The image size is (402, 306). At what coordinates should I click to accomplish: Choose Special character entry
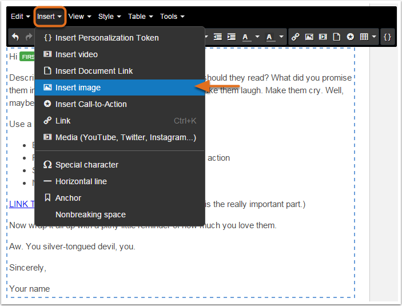click(120, 165)
